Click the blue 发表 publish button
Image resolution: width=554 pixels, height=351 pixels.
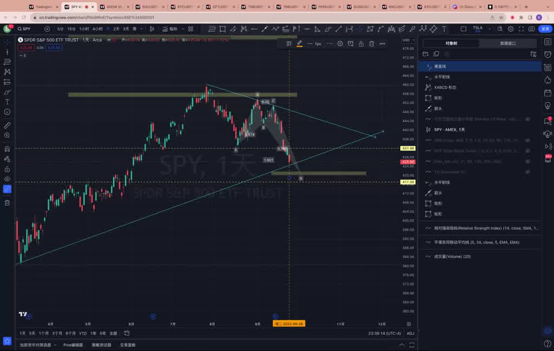545,29
